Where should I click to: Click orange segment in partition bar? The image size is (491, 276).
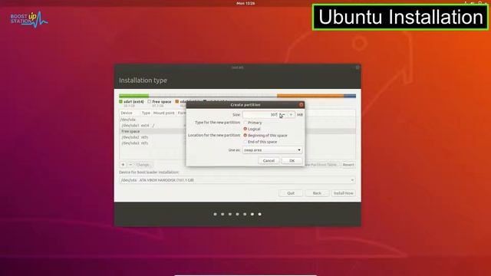pos(310,96)
